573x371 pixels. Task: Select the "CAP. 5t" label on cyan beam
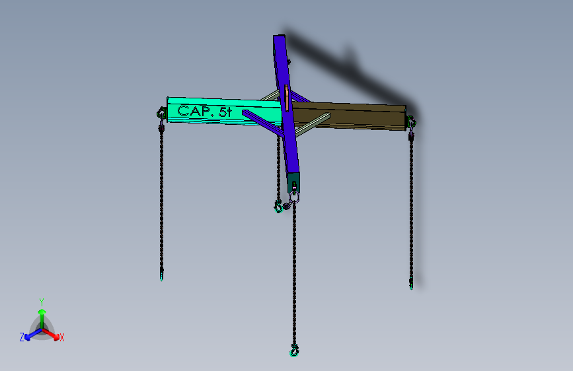(204, 111)
